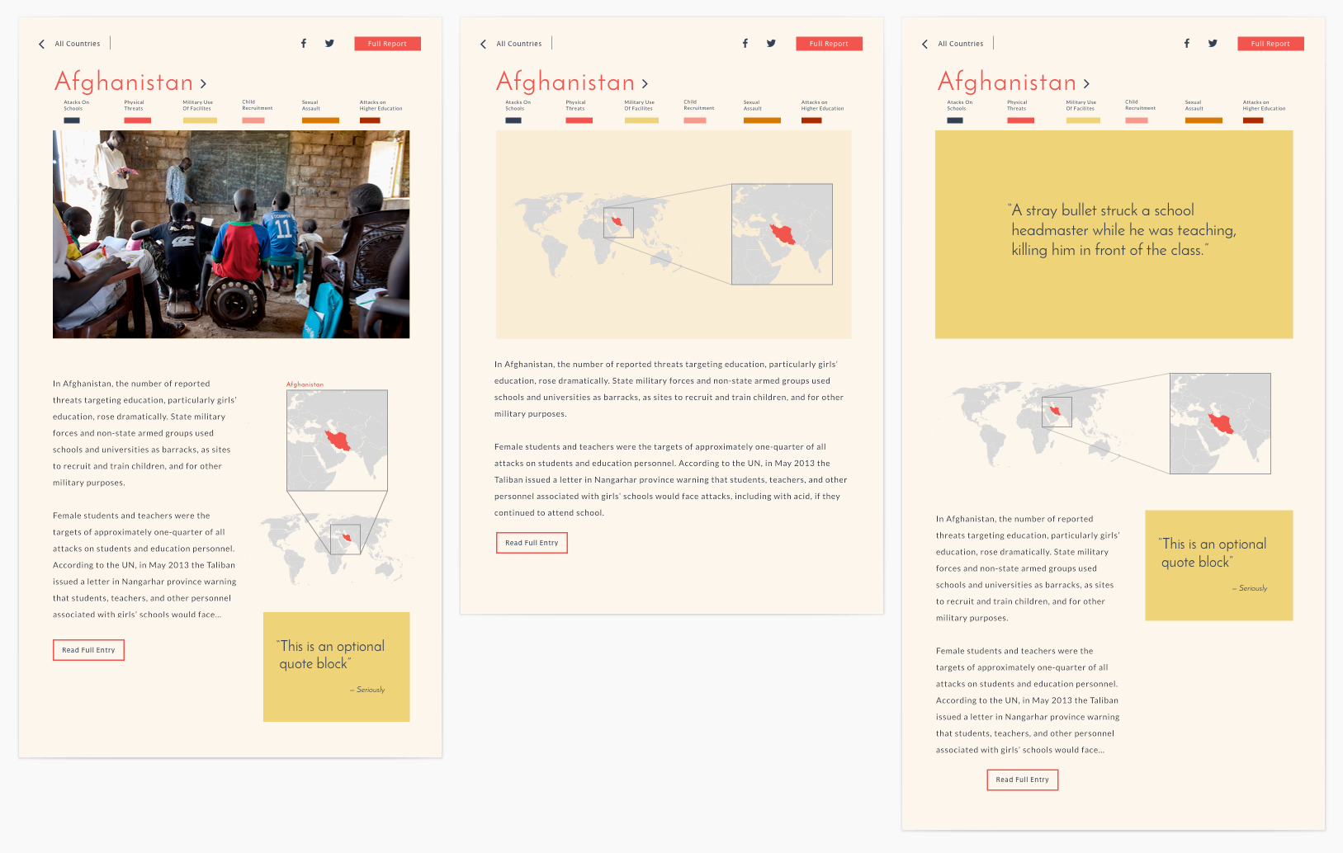Viewport: 1343px width, 853px height.
Task: Open Full Report in stray-bullet quote mockup
Action: pos(1270,44)
